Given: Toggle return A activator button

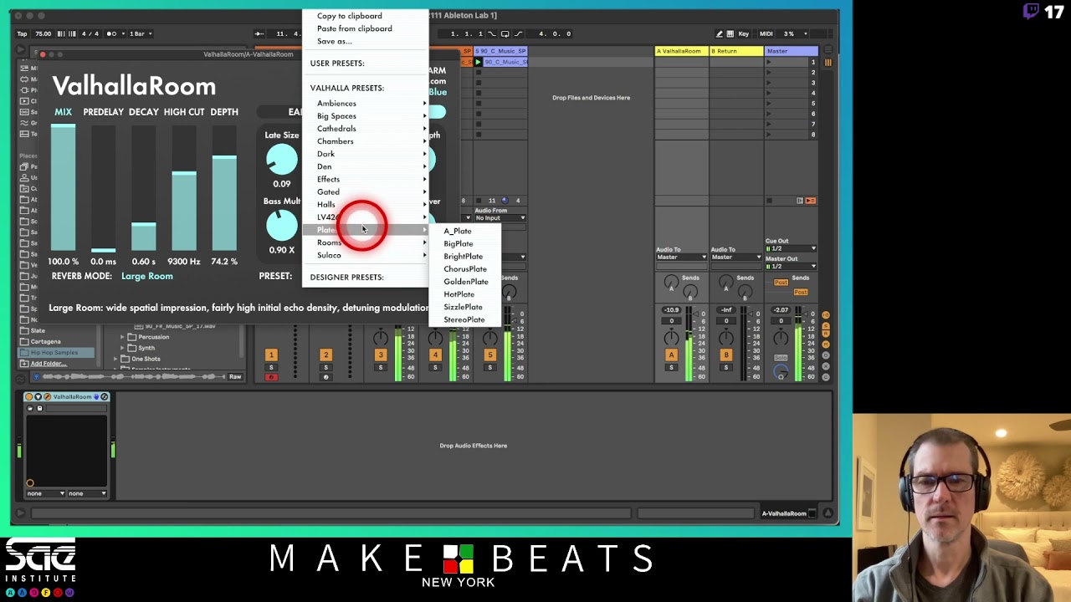Looking at the screenshot, I should coord(671,355).
